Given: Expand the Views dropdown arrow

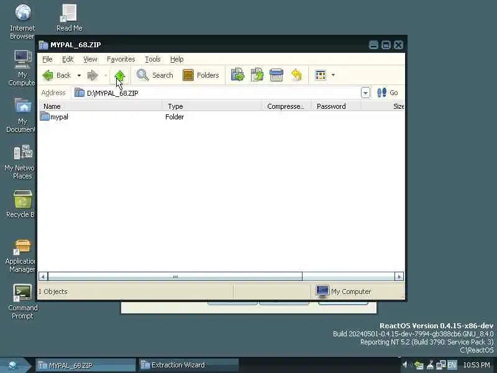Looking at the screenshot, I should pyautogui.click(x=333, y=75).
